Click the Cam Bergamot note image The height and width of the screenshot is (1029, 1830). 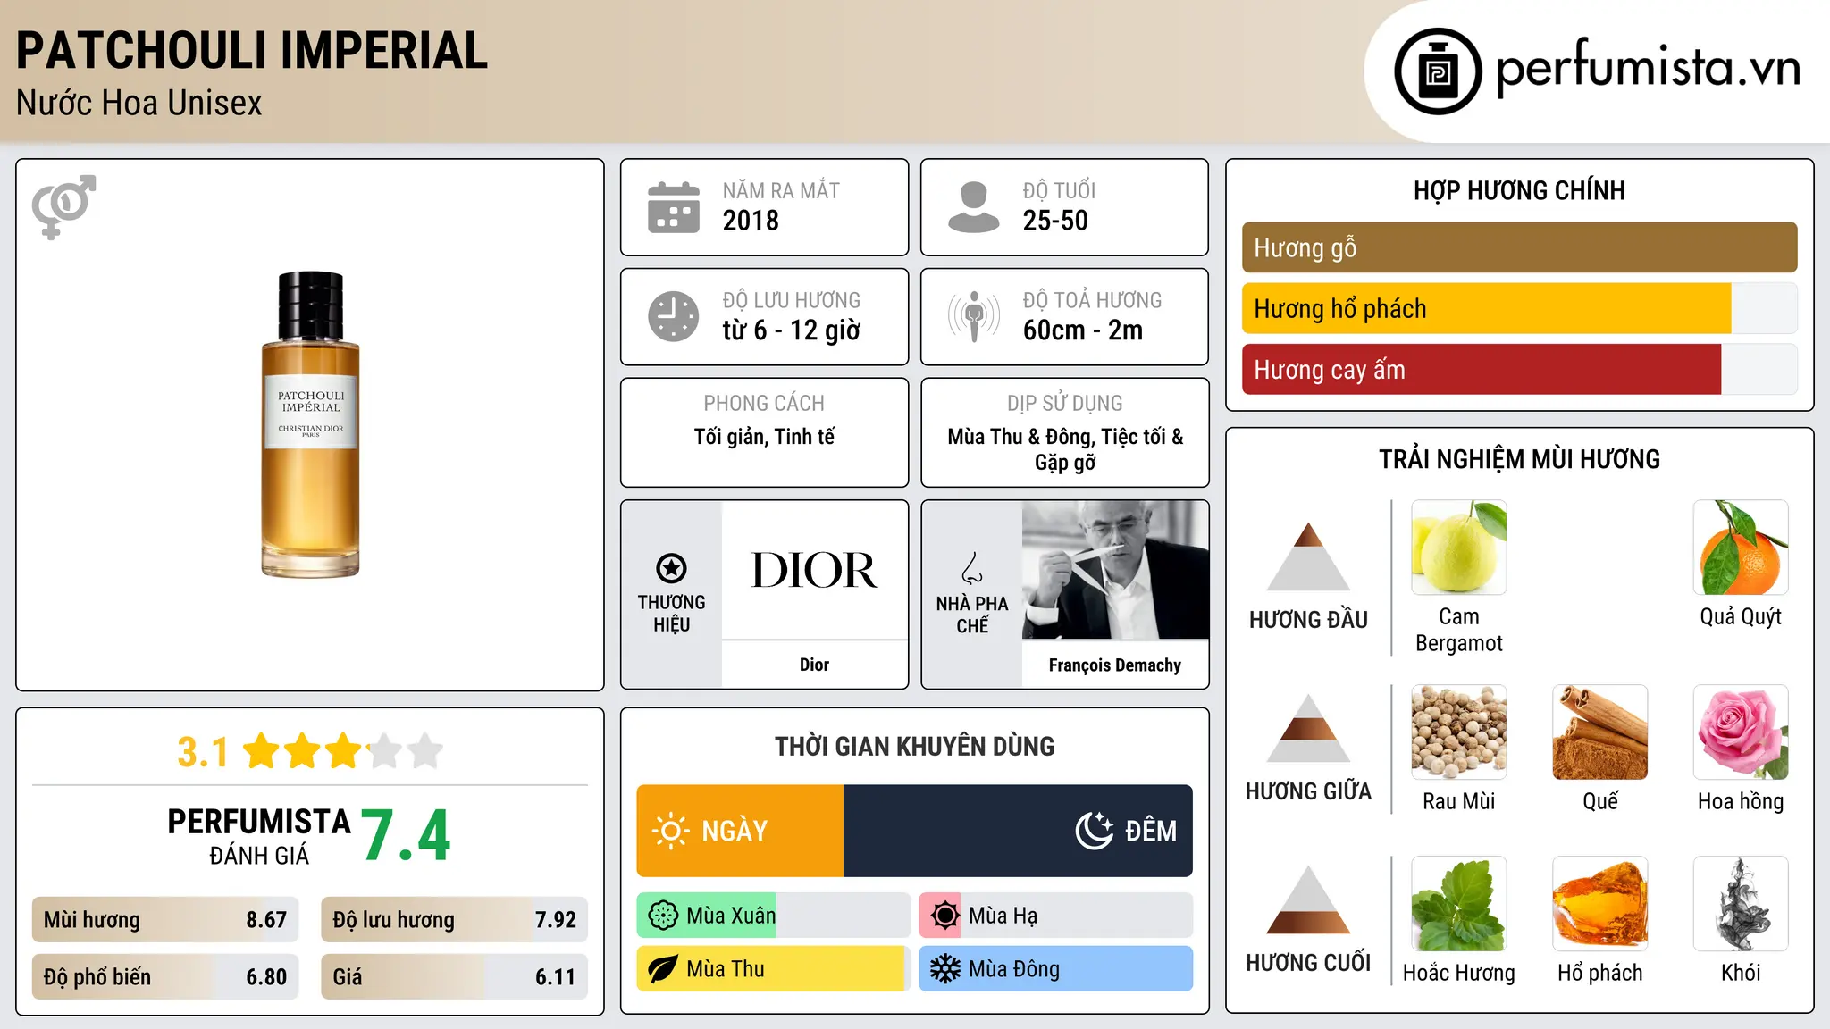click(x=1459, y=548)
